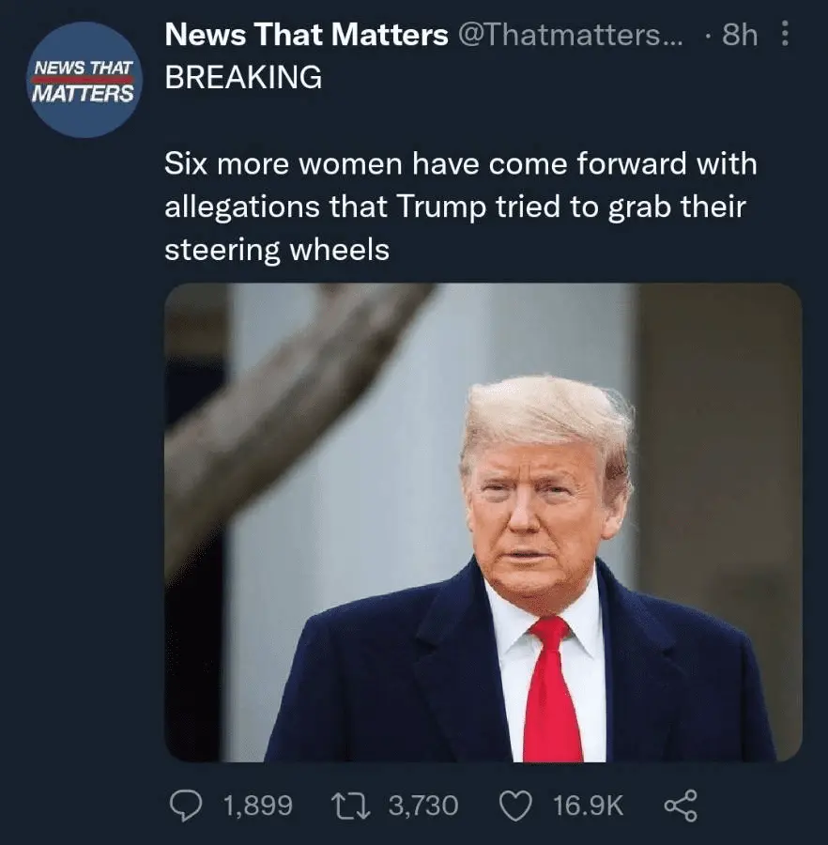Open the News That Matters profile avatar

pyautogui.click(x=84, y=80)
